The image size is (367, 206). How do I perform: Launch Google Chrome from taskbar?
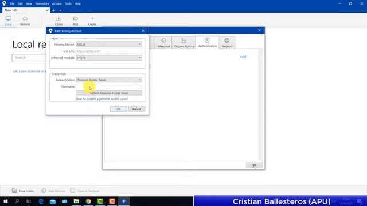88,201
